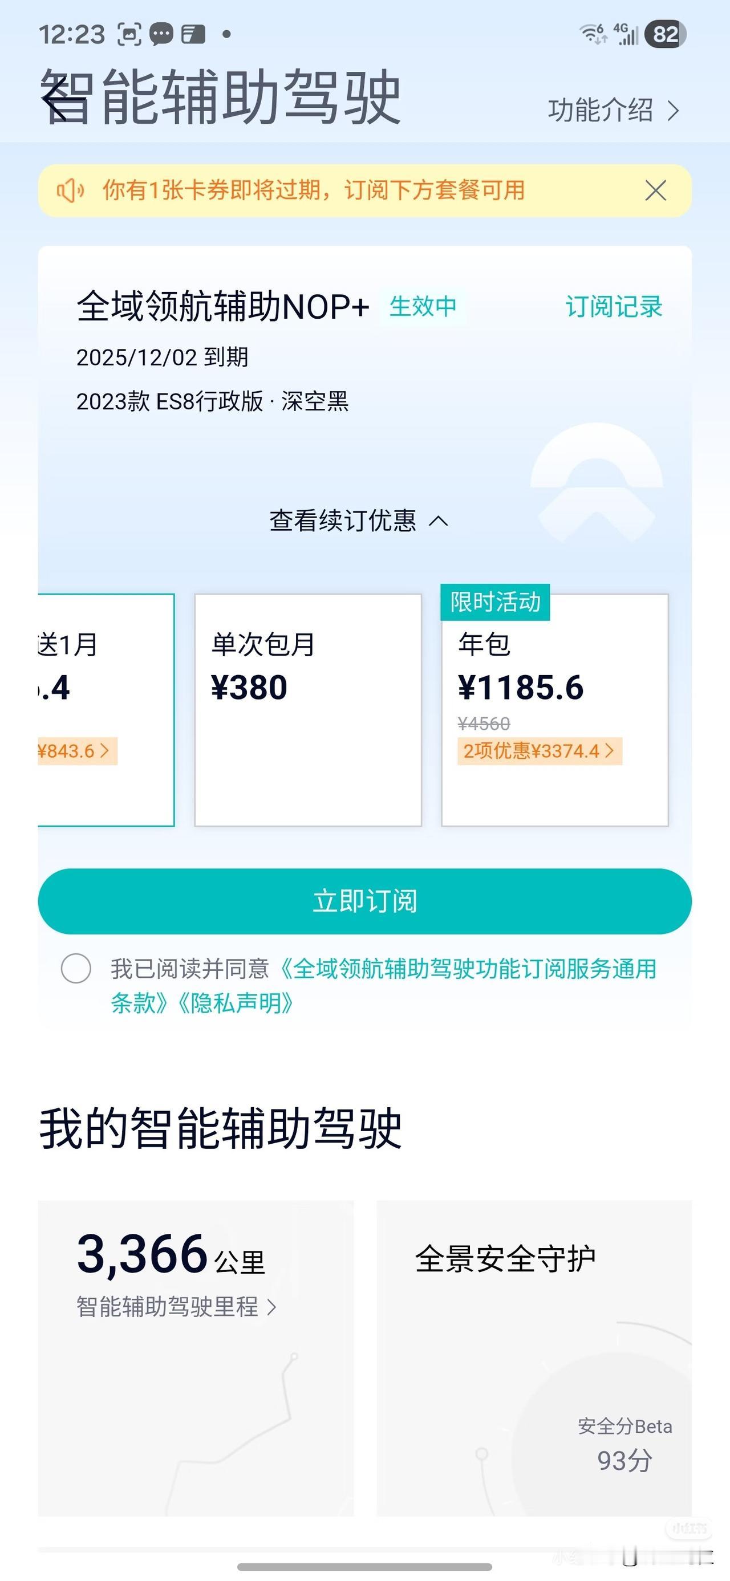Tap the message notification icon in status bar

point(161,34)
